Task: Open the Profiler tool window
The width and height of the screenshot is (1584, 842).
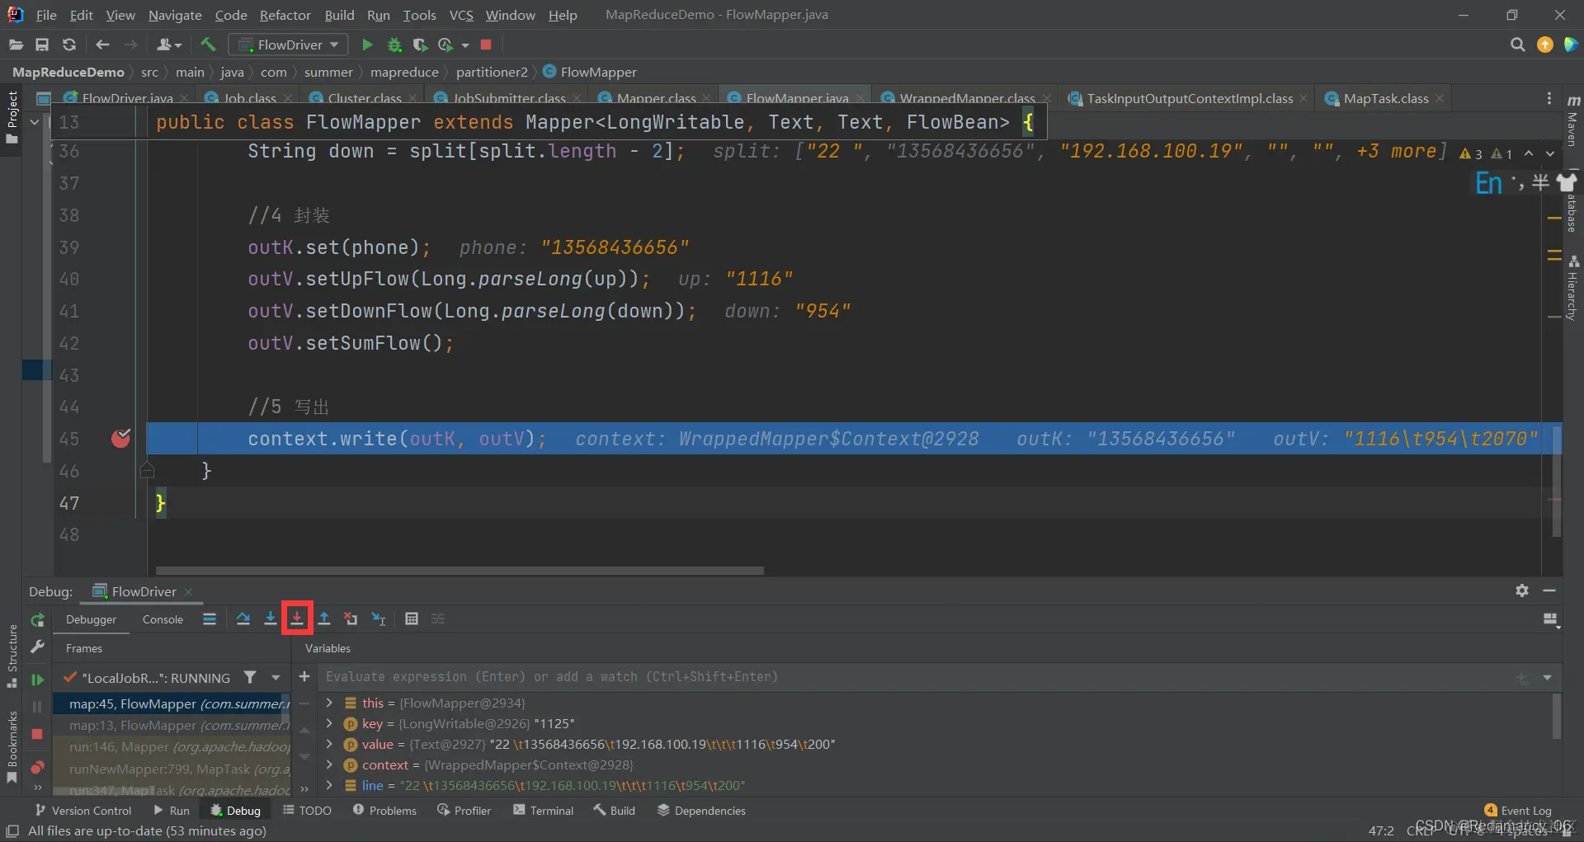Action: point(464,811)
